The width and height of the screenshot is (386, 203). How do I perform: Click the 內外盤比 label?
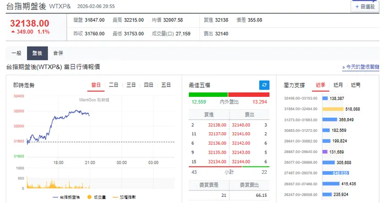pyautogui.click(x=229, y=102)
